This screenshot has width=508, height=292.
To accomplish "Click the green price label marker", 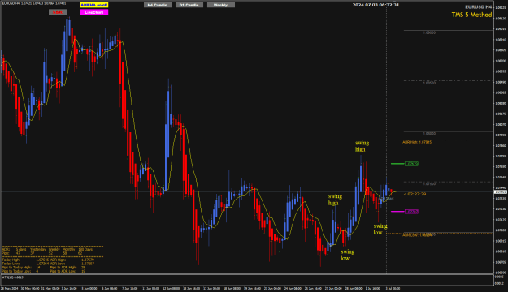I will (411, 164).
